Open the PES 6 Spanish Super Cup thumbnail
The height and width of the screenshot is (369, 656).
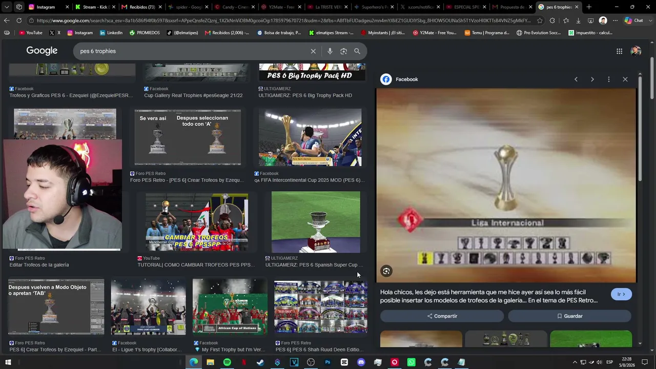316,222
